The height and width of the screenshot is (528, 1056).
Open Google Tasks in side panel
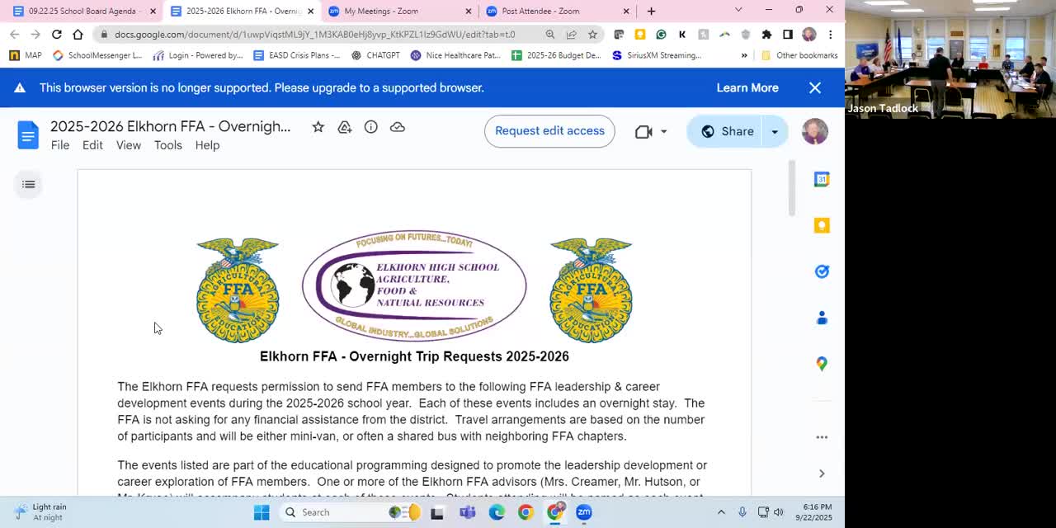pos(822,271)
